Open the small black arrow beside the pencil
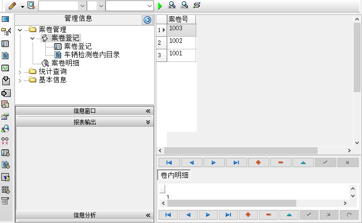This screenshot has height=223, width=362. pyautogui.click(x=22, y=7)
